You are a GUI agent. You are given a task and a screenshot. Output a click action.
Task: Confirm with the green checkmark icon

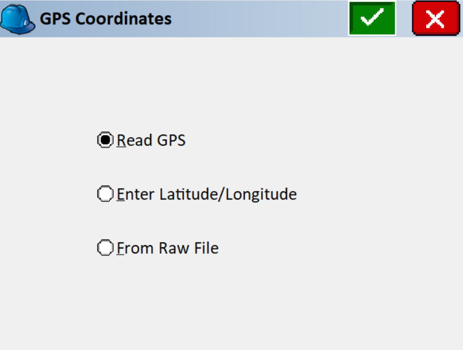click(x=372, y=19)
